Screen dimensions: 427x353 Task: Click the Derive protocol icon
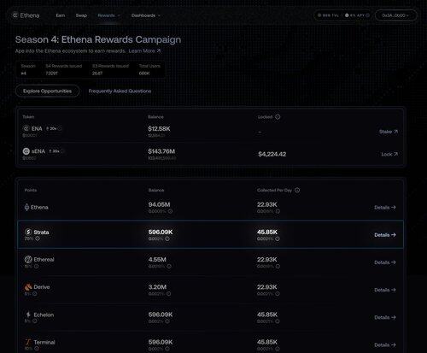28,287
